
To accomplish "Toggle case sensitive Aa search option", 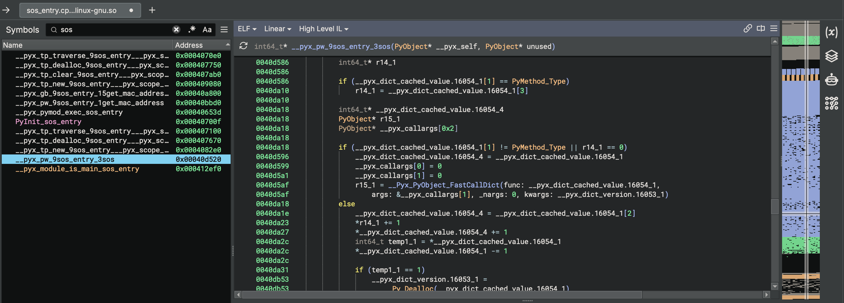I will tap(207, 30).
